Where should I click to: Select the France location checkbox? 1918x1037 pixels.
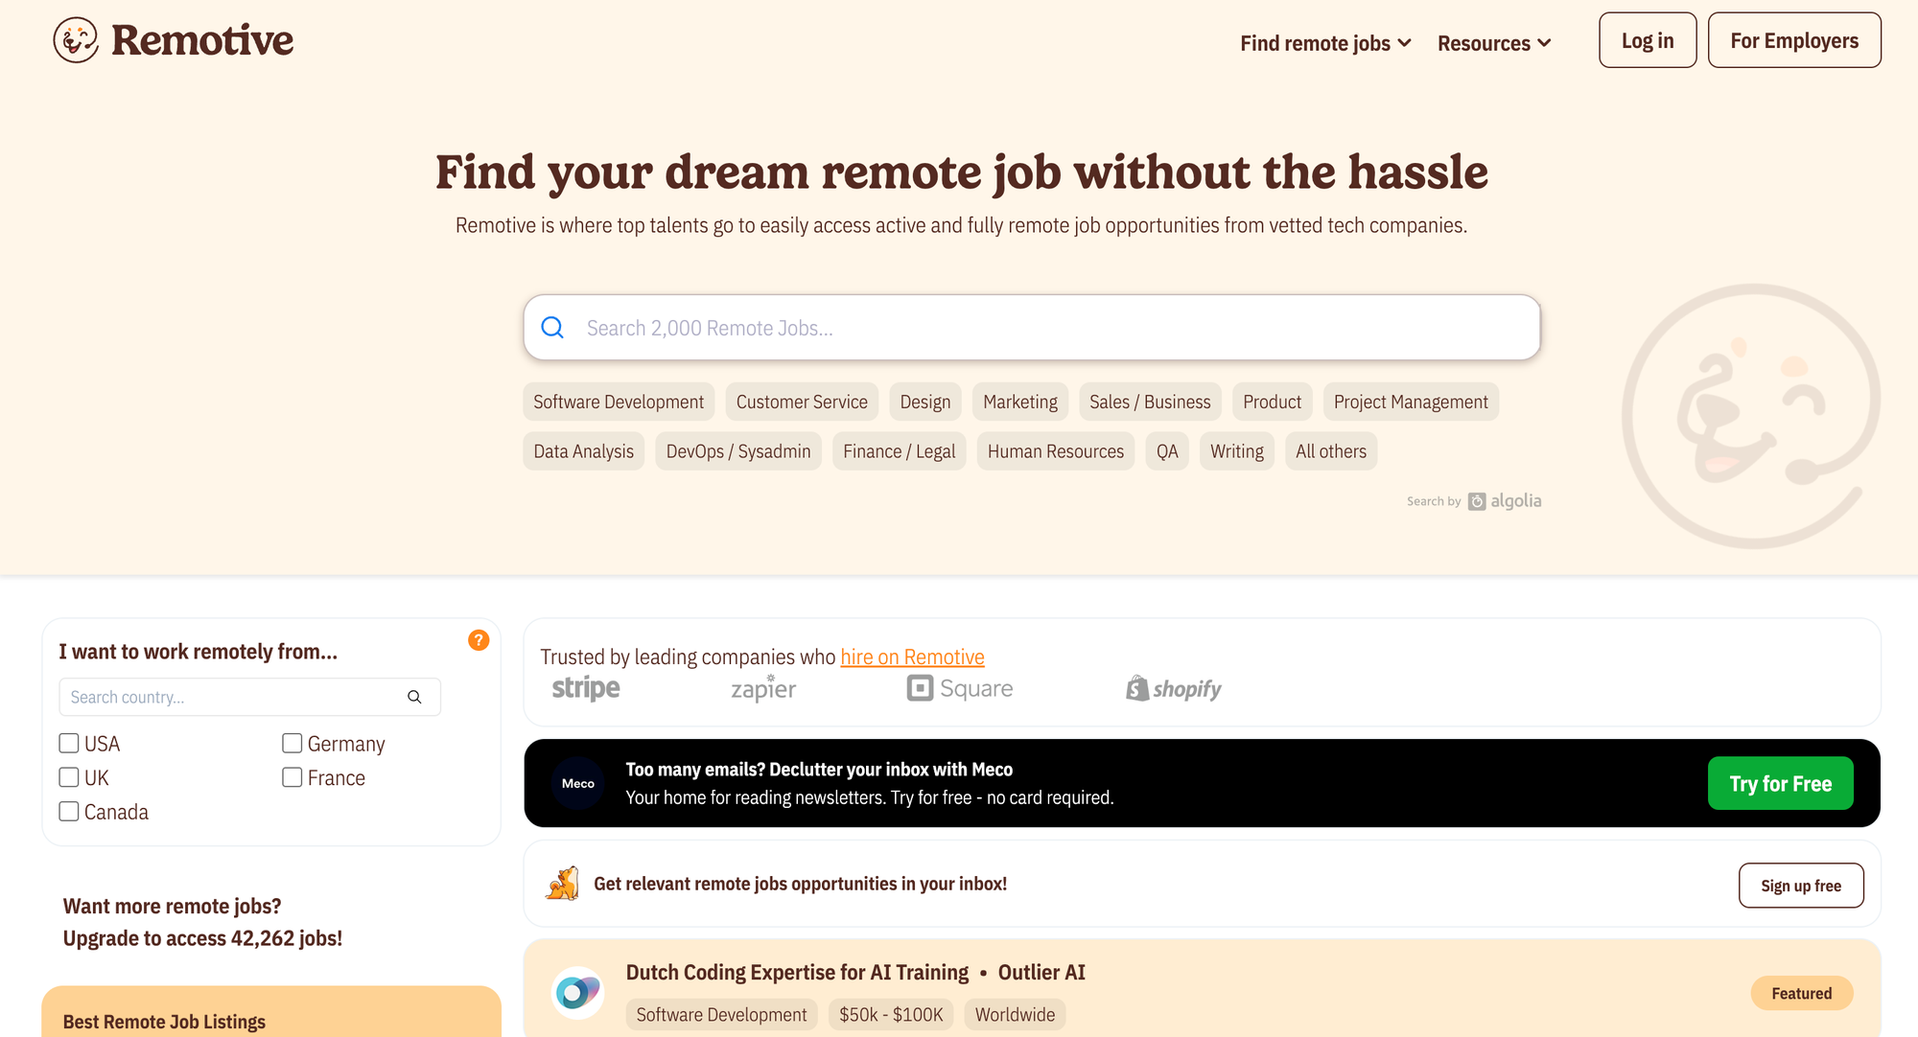coord(292,777)
